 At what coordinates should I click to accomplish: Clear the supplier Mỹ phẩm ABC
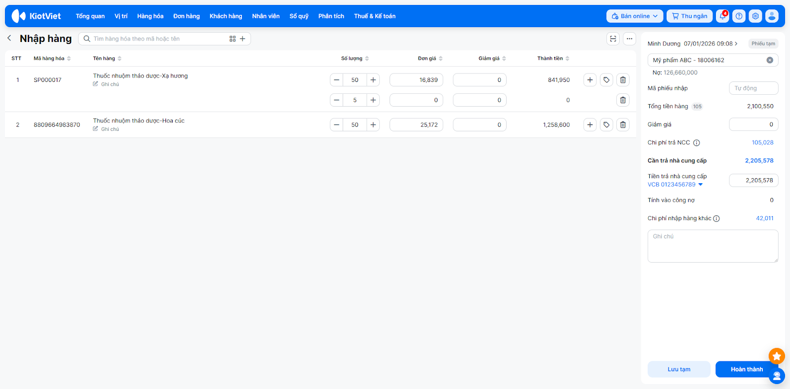coord(770,60)
